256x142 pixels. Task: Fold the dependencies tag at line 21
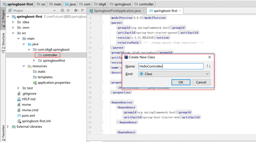point(102,102)
